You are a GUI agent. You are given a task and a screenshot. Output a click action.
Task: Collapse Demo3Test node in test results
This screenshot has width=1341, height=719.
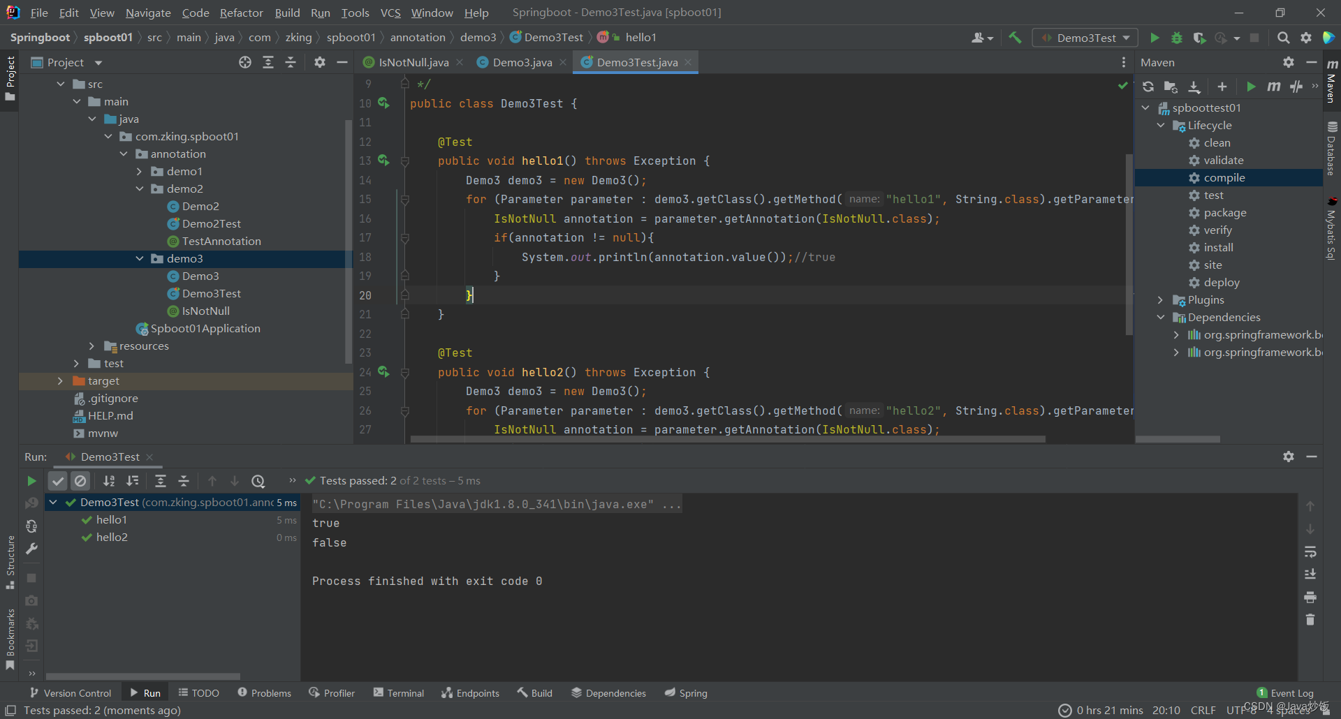[x=53, y=502]
